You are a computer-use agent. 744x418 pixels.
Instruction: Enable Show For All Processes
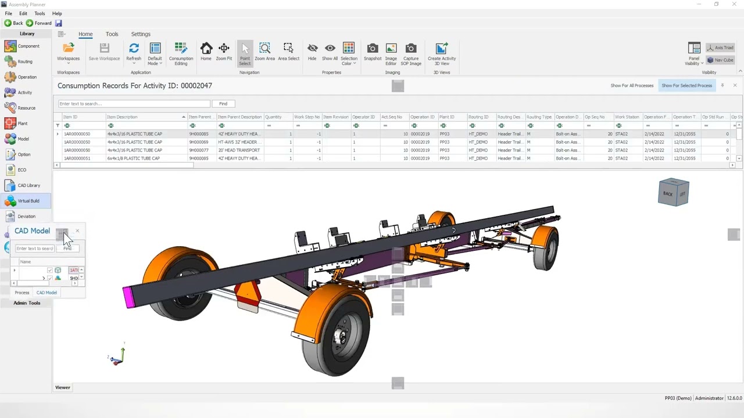tap(632, 86)
